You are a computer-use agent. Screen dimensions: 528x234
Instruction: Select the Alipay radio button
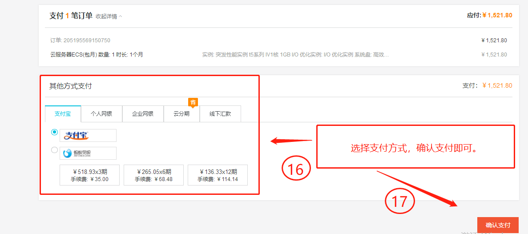tap(54, 132)
